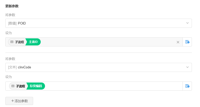Click the [数值] type prefix of POID

[x=12, y=23]
